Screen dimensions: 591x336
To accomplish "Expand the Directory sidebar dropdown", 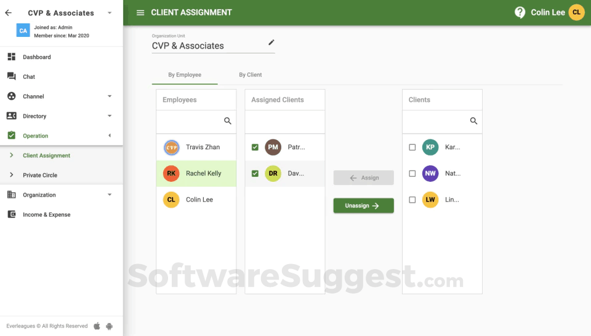I will 110,116.
